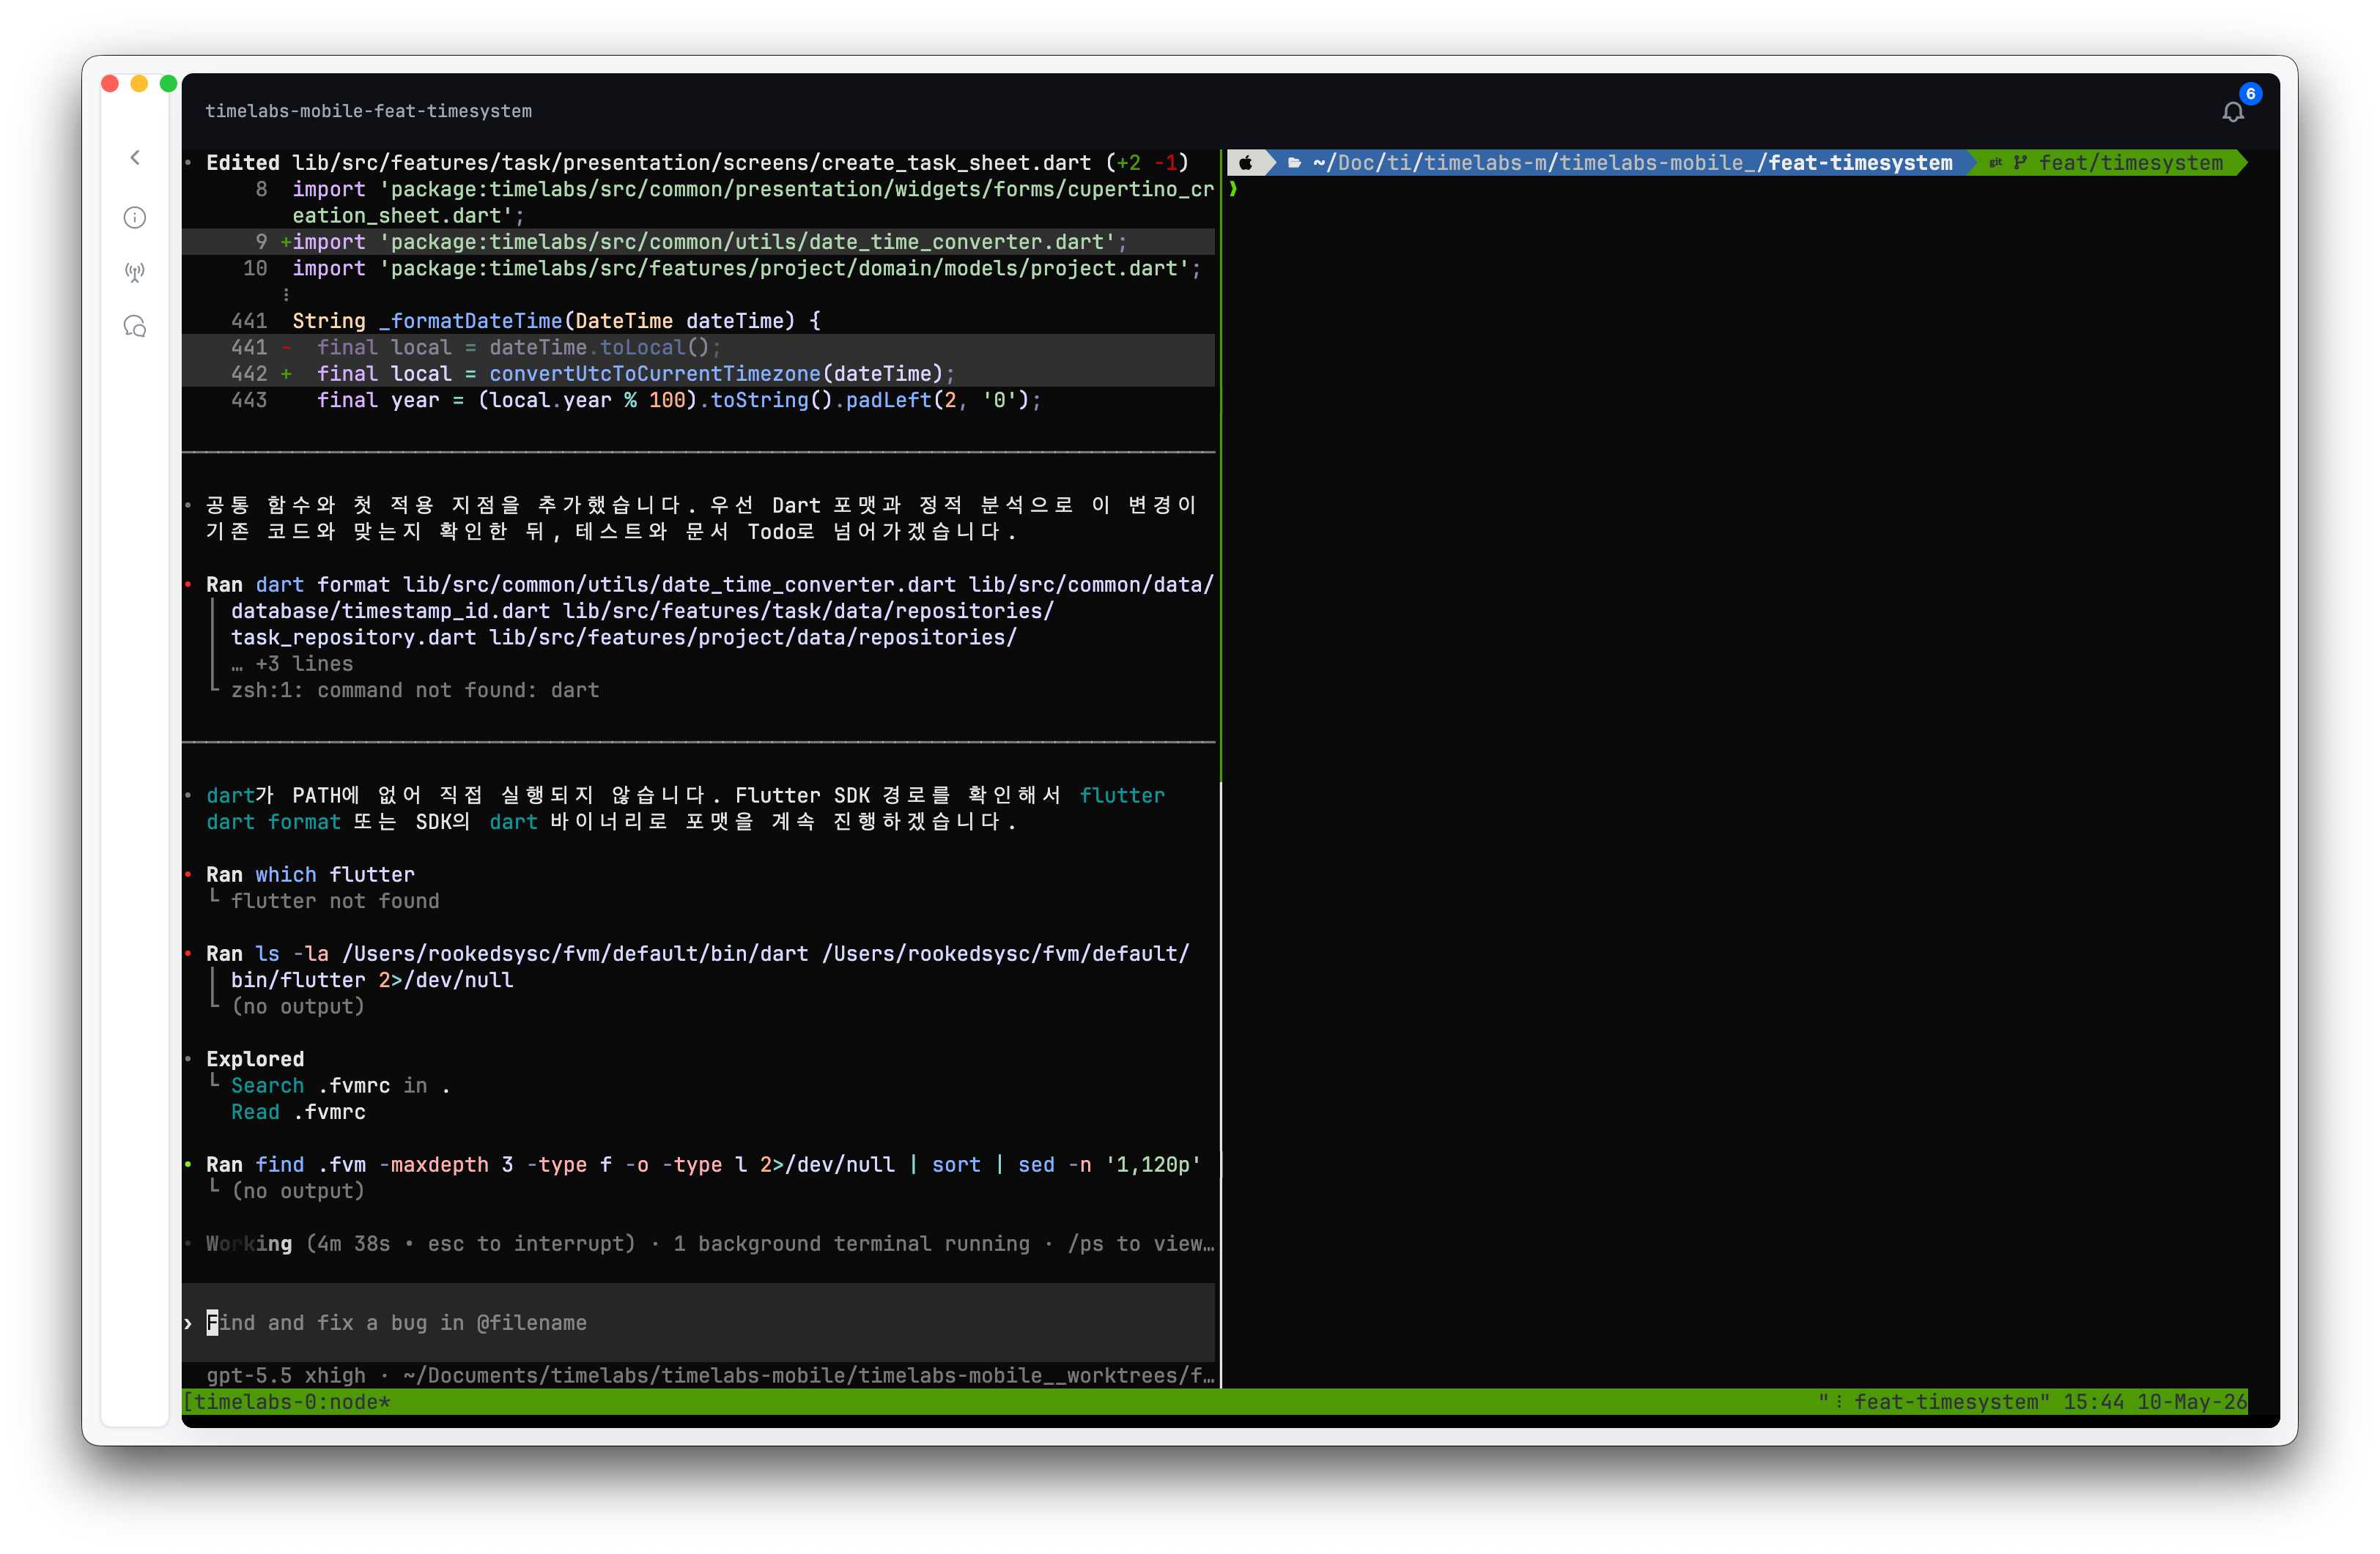
Task: Click line 8 cupertino import line
Action: [734, 202]
